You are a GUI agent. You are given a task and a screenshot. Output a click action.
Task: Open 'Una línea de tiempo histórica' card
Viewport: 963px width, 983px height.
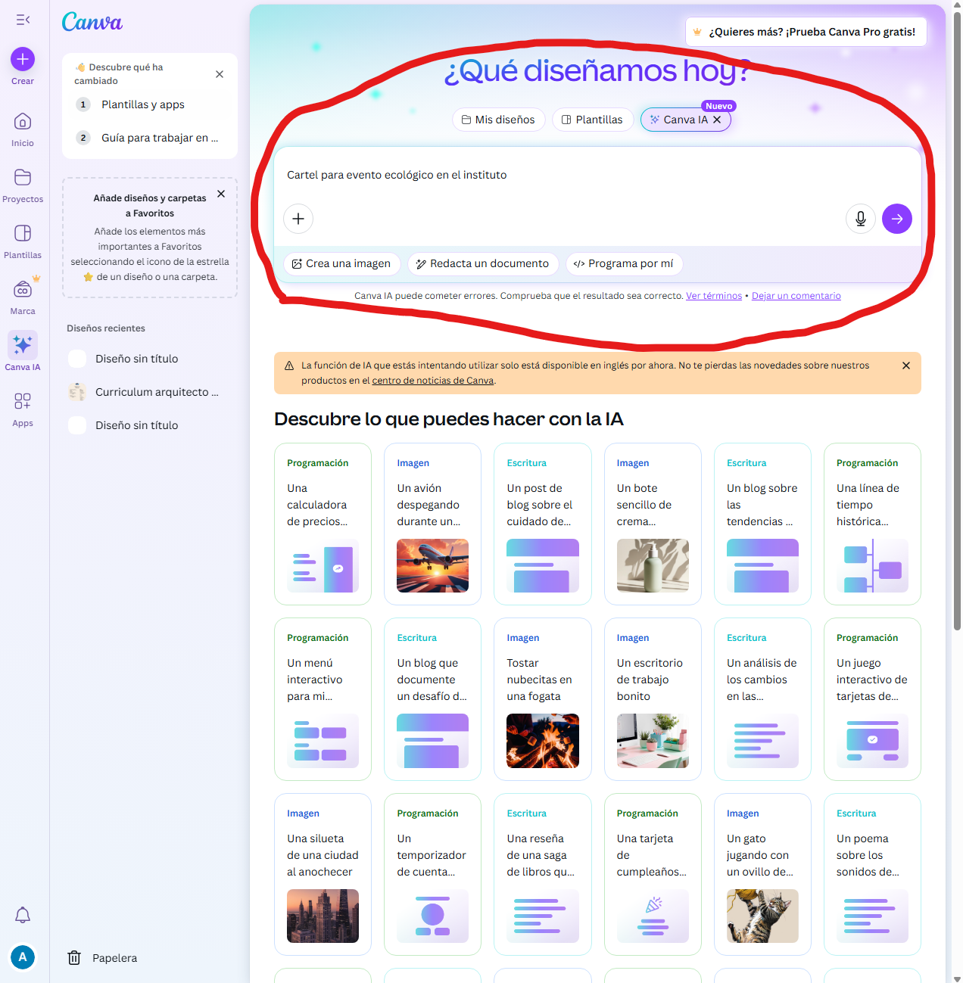point(872,524)
